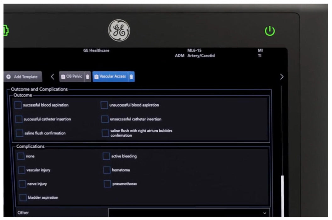This screenshot has width=332, height=220.
Task: Check bladder aspiration complication
Action: click(23, 198)
